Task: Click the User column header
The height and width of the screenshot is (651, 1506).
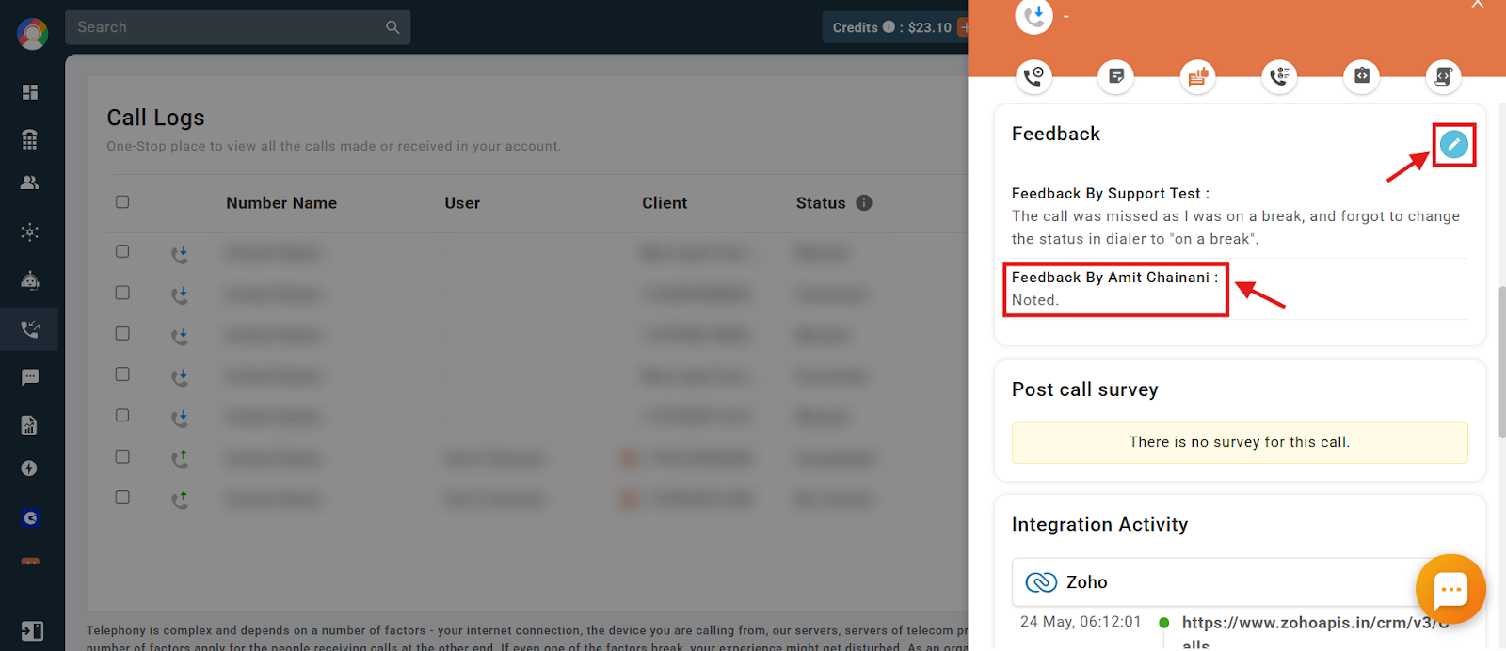Action: (462, 203)
